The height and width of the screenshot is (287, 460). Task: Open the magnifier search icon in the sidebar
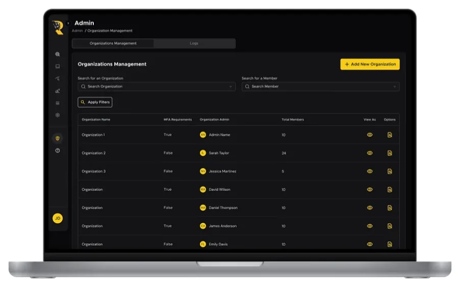click(58, 54)
